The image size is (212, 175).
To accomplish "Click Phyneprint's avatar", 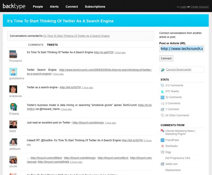I will pyautogui.click(x=13, y=54).
